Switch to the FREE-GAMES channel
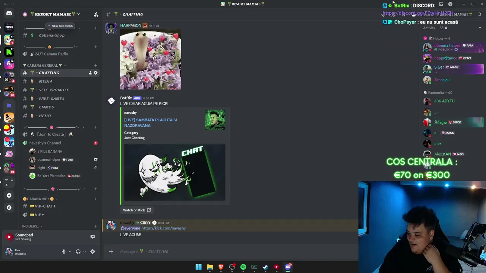 point(60,99)
